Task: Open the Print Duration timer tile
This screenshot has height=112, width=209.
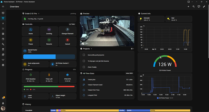Action: (31, 78)
